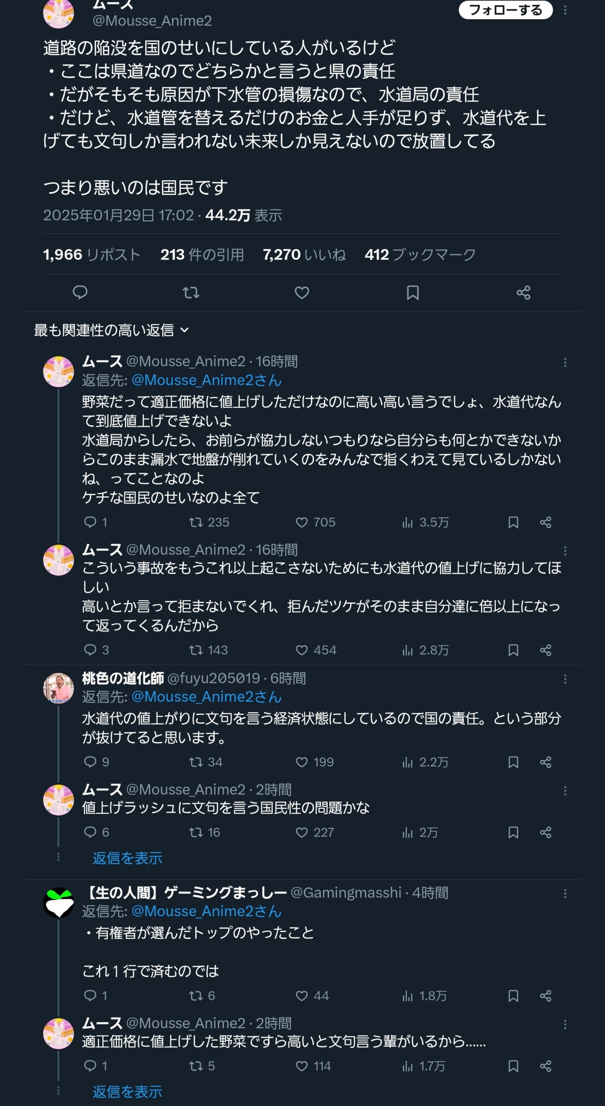
Task: Click the フォローする follow button
Action: (x=505, y=10)
